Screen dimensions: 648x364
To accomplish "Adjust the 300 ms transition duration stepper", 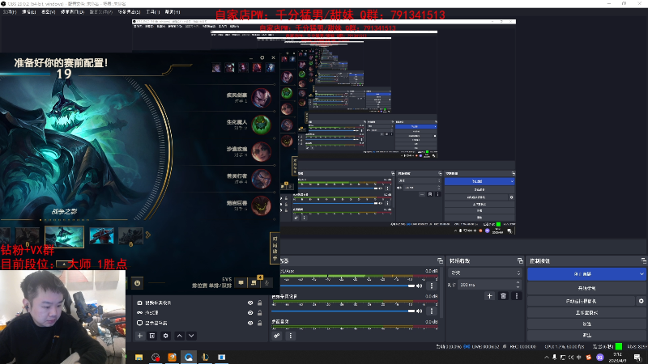I will [x=518, y=285].
